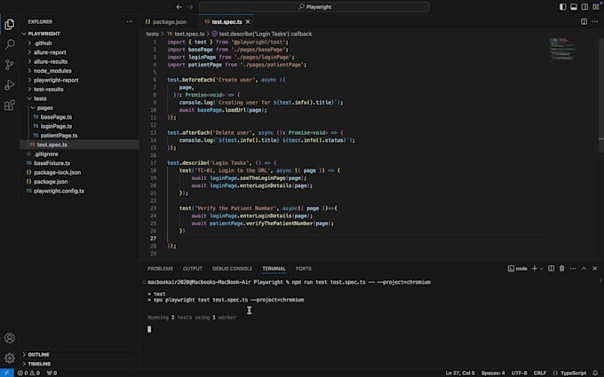Open the Extensions view
Viewport: 604px width, 377px height.
pyautogui.click(x=10, y=105)
